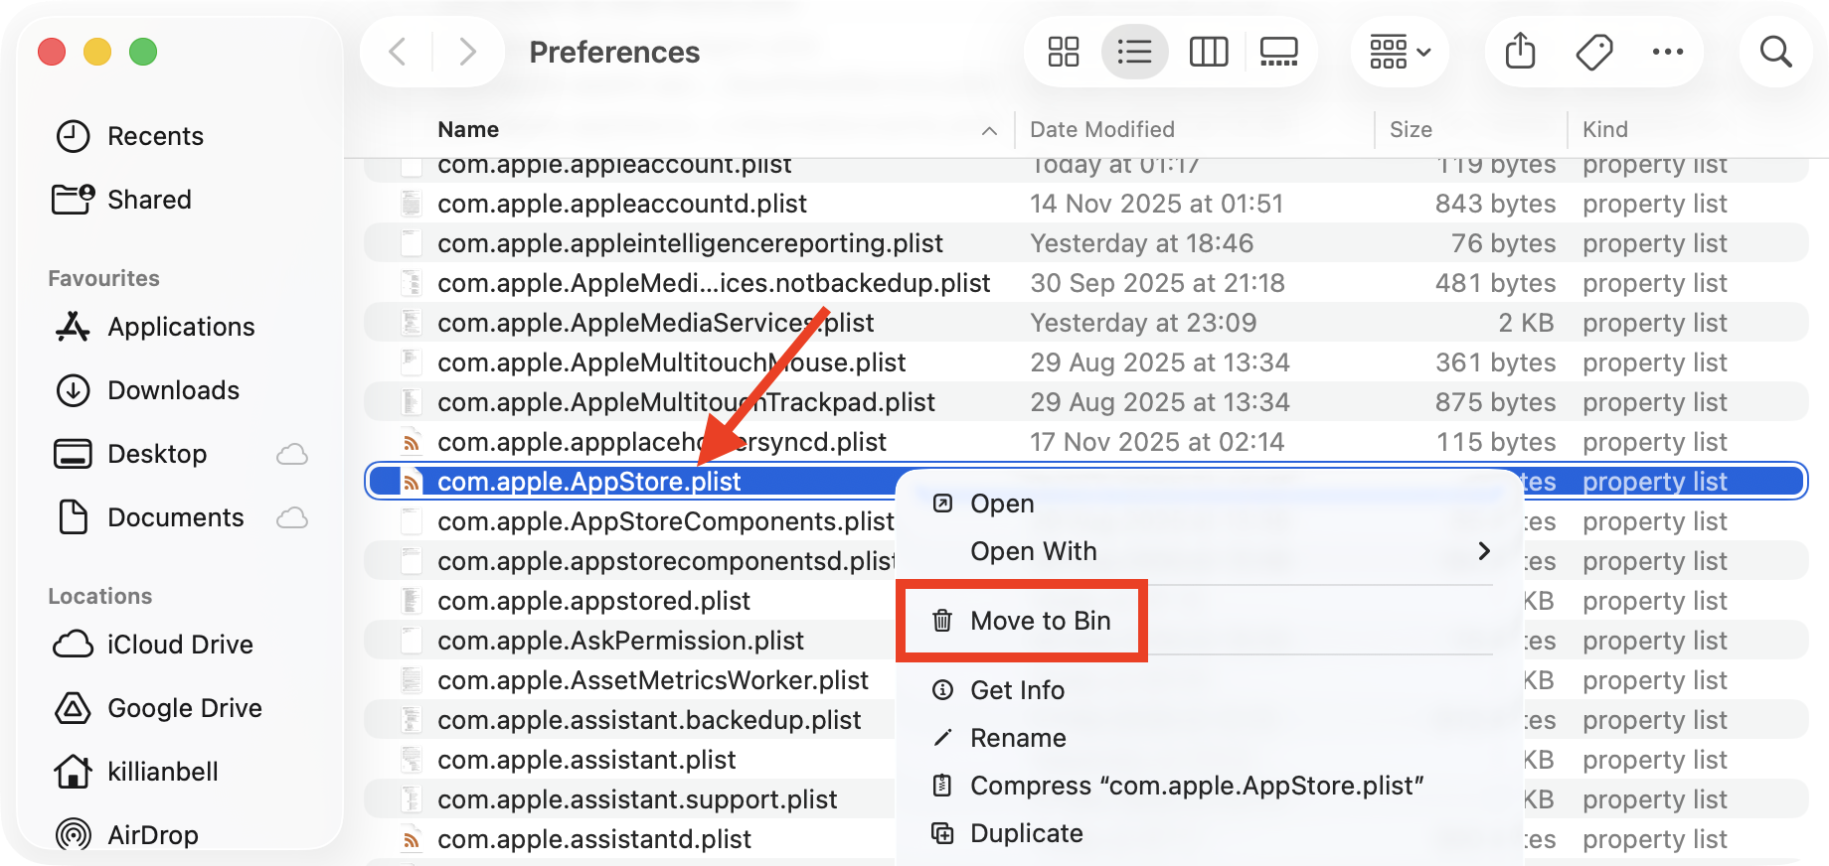
Task: Open iCloud Drive from the sidebar
Action: pyautogui.click(x=180, y=644)
